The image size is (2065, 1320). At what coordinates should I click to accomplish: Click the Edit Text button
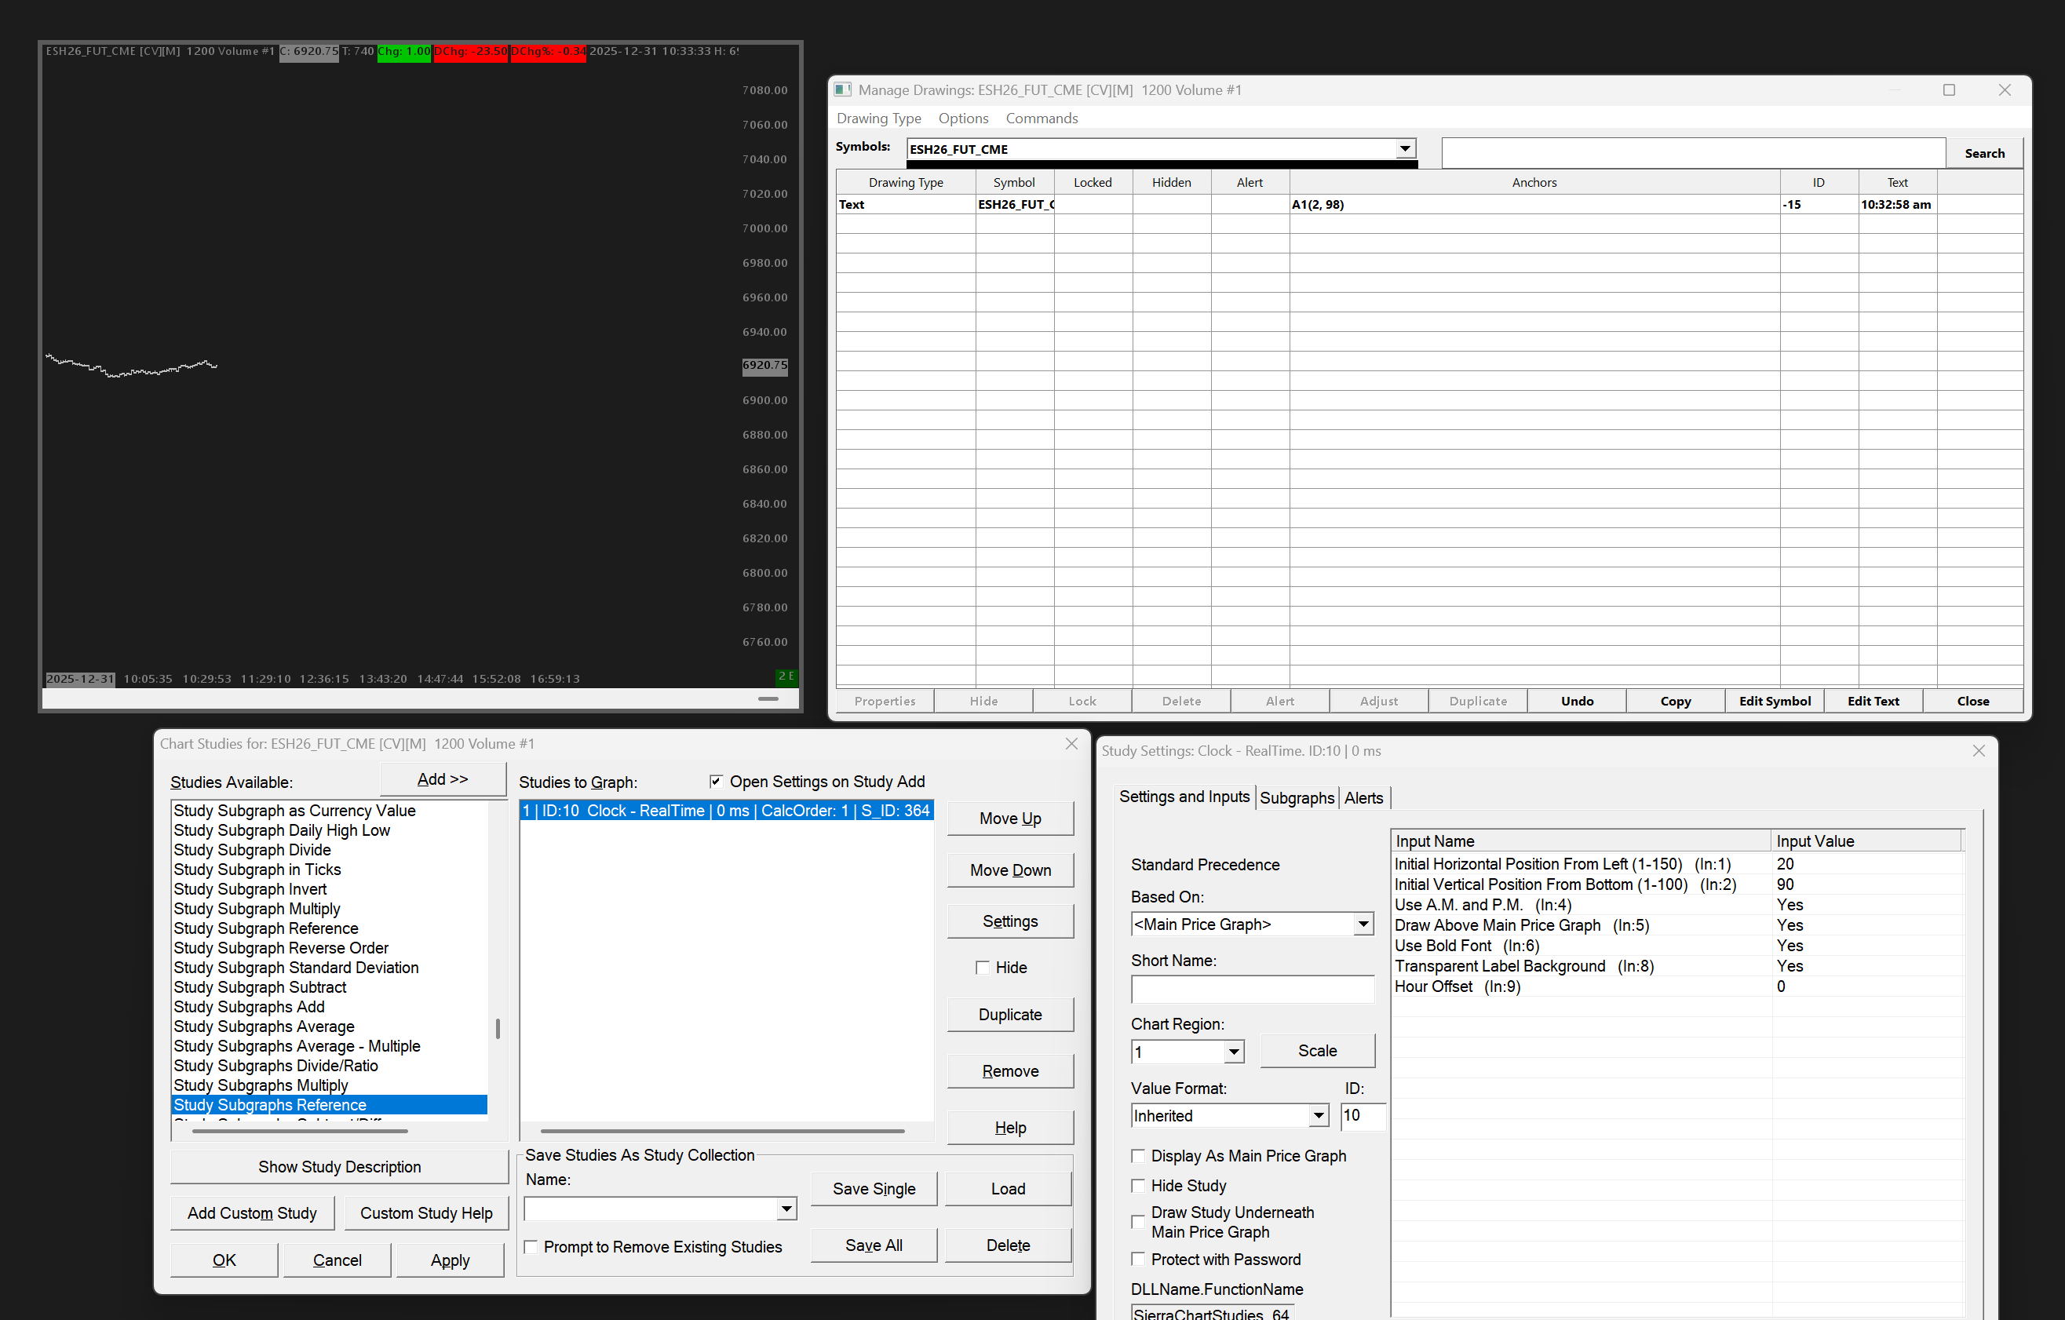pos(1873,701)
